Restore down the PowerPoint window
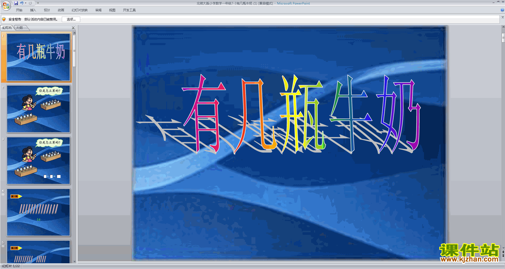Viewport: 505px width, 269px height. tap(498, 2)
